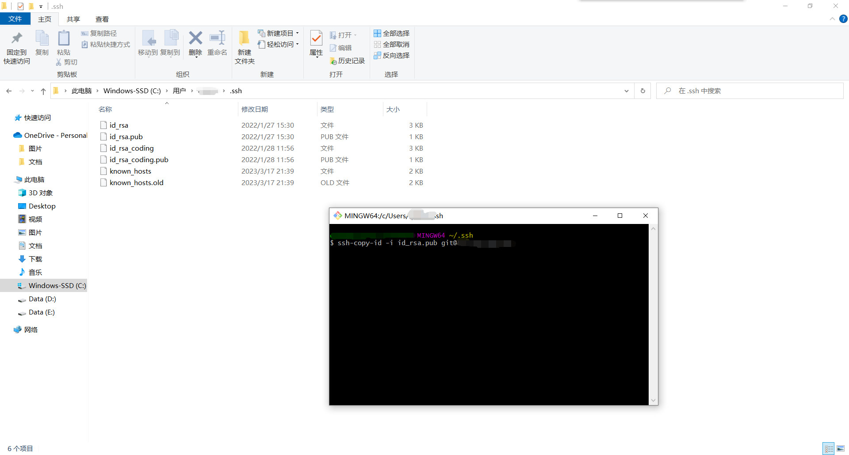Click the Up directory arrow

43,91
